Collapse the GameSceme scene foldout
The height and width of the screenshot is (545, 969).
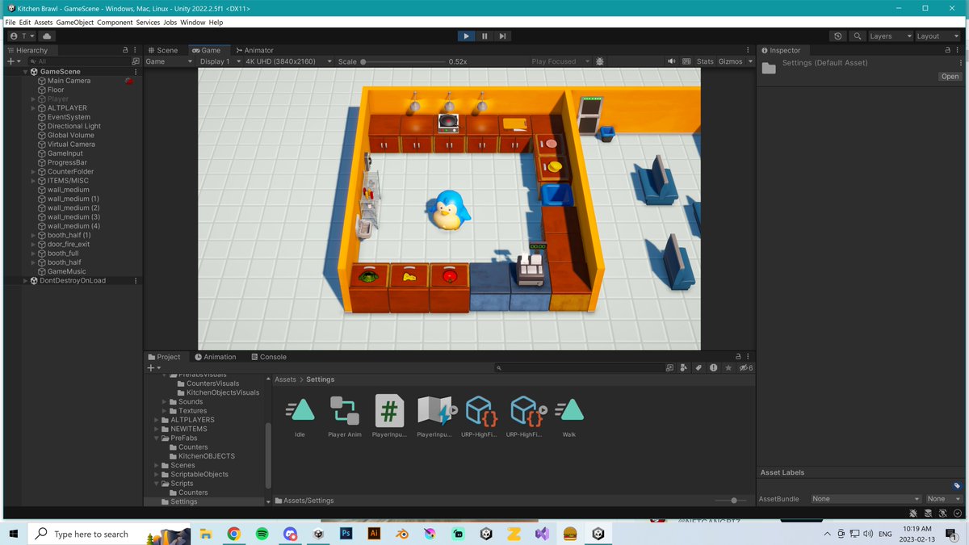(26, 72)
